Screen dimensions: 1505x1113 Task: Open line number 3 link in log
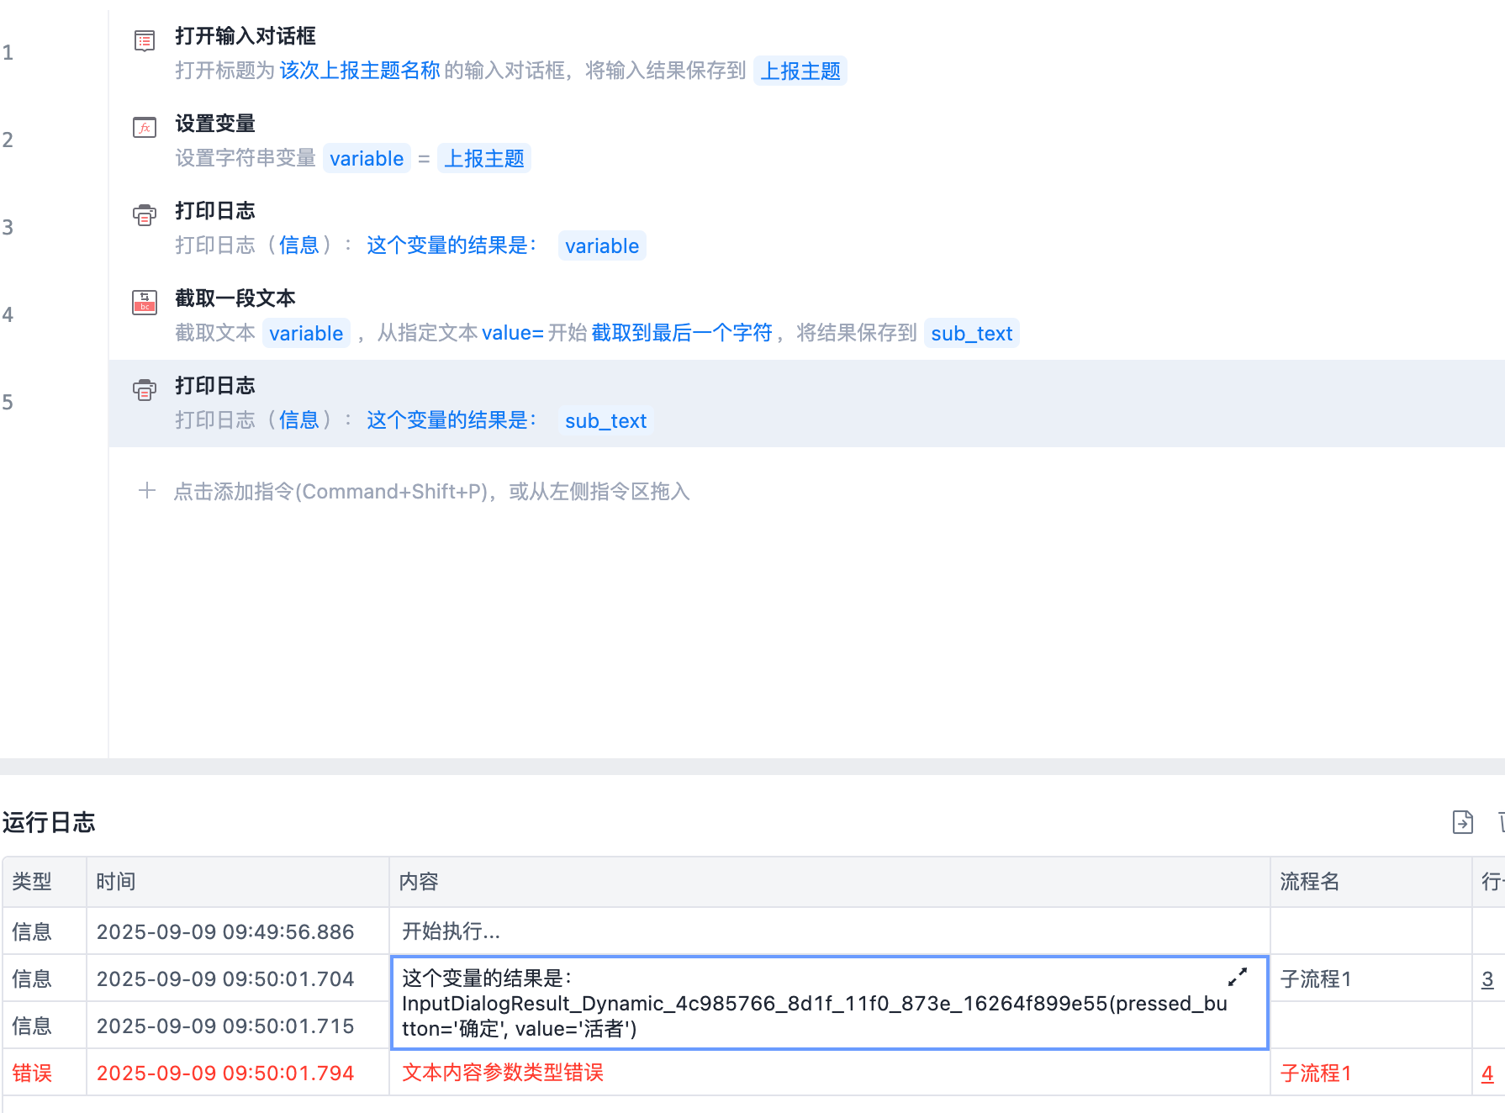pyautogui.click(x=1487, y=979)
